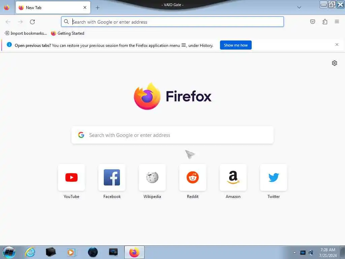Open the Save to Pocket icon
The height and width of the screenshot is (259, 345).
click(x=312, y=22)
